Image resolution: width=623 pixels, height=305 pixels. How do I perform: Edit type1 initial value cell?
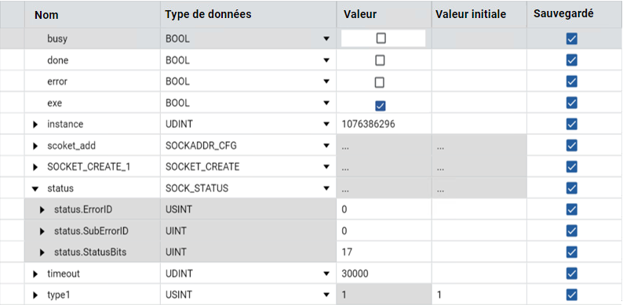click(479, 295)
